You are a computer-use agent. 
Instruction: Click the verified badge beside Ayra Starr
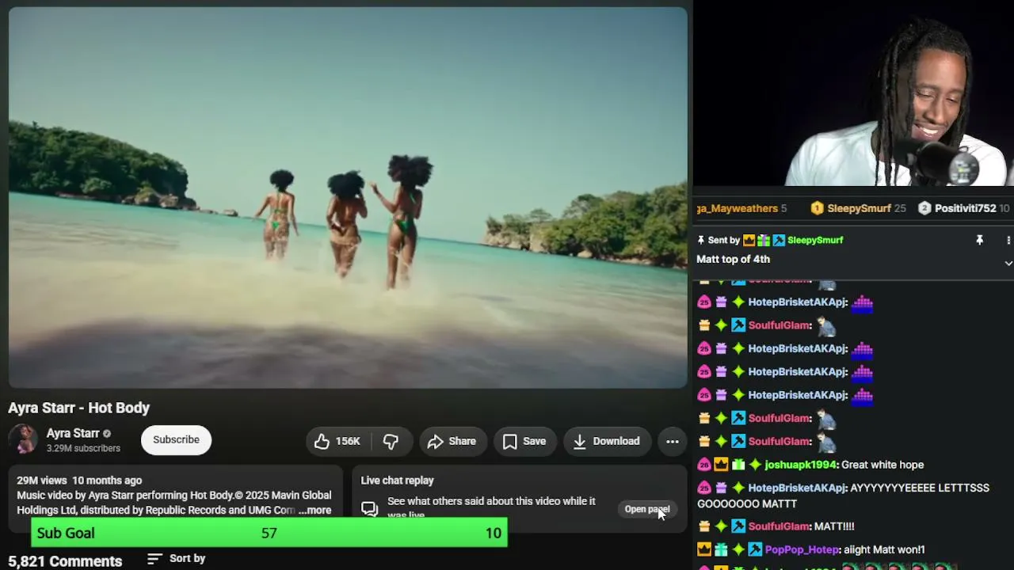(107, 434)
